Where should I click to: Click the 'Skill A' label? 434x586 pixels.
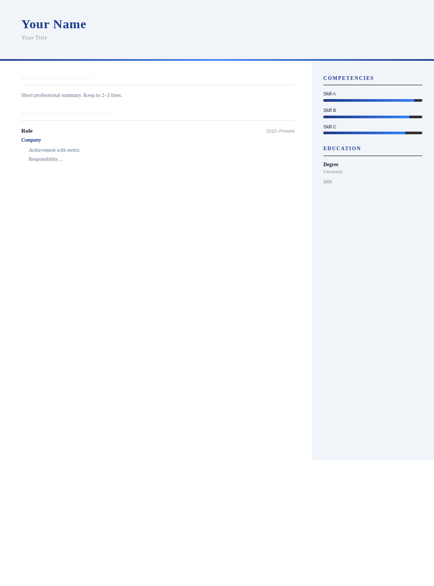pyautogui.click(x=330, y=94)
